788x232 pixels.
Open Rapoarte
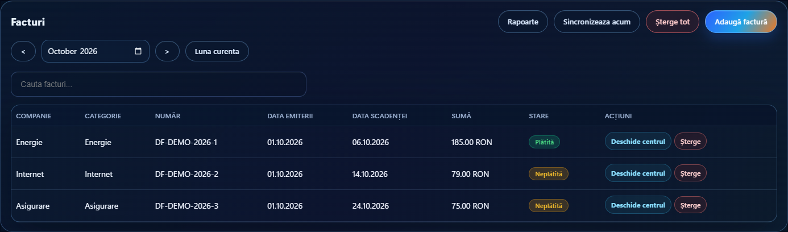tap(523, 22)
